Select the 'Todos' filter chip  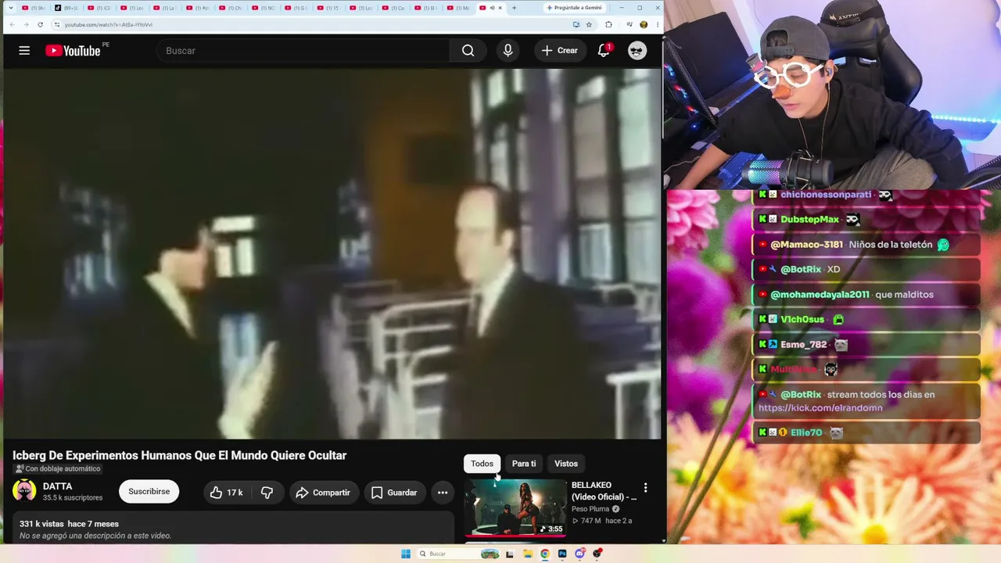tap(482, 464)
